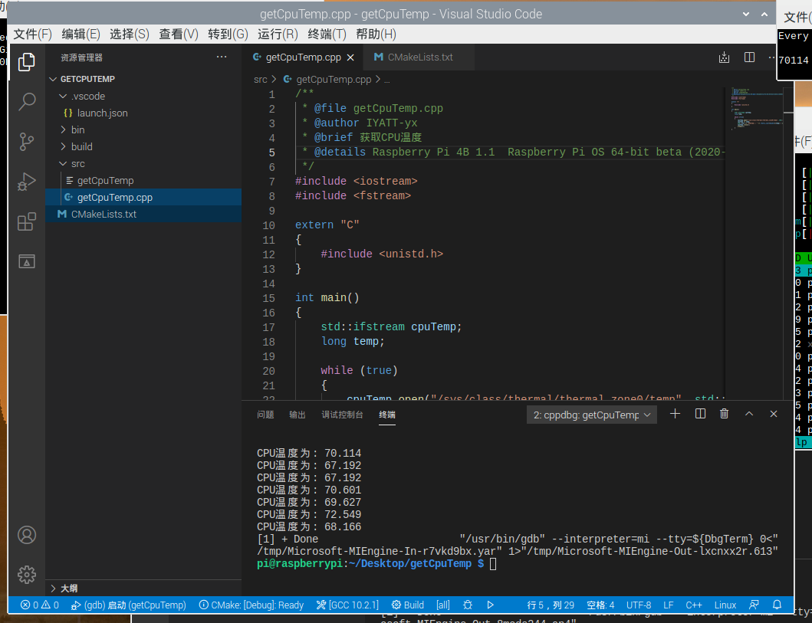Expand the build folder

(143, 147)
